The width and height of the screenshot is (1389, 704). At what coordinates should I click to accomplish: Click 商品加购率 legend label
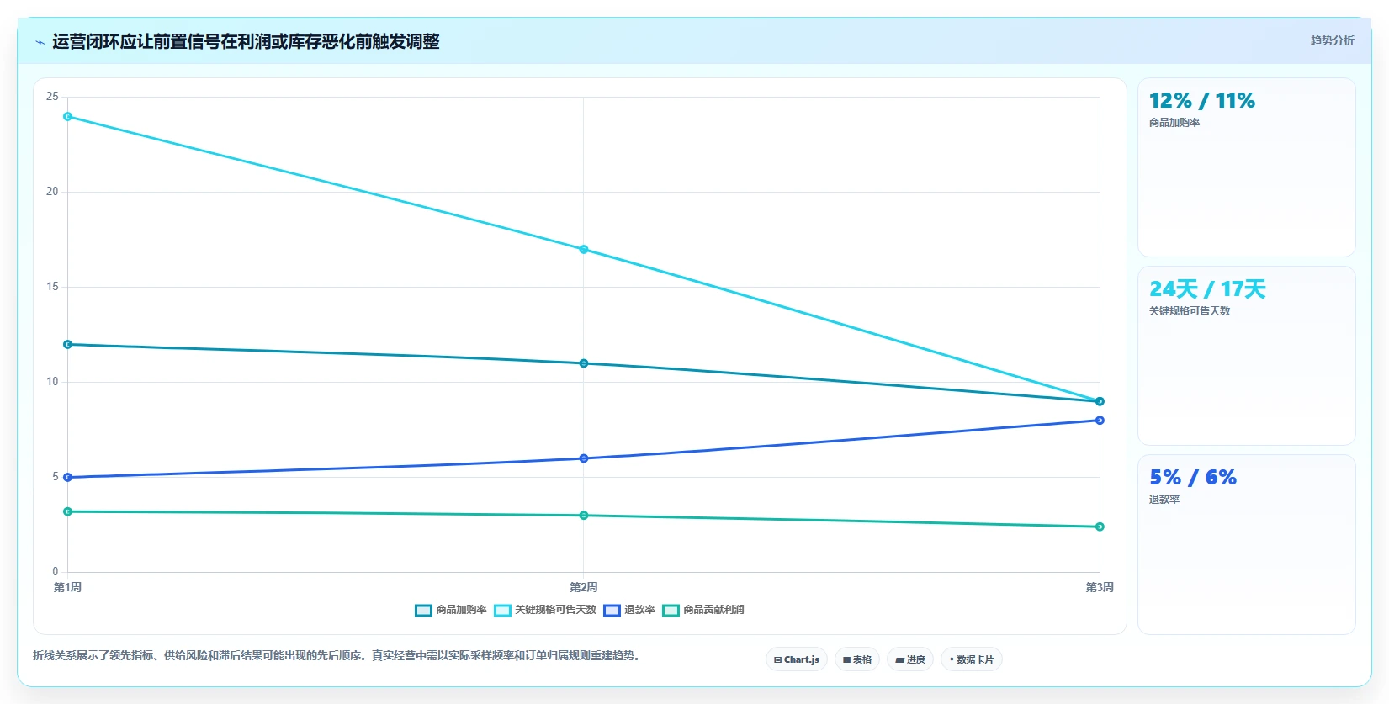tap(461, 610)
